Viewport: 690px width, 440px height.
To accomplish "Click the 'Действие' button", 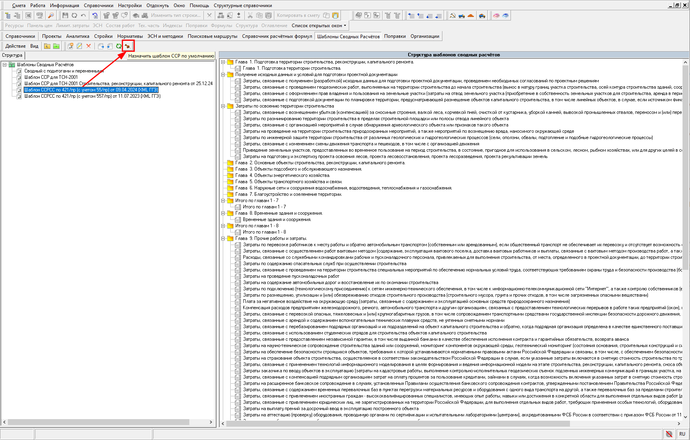I will 15,46.
